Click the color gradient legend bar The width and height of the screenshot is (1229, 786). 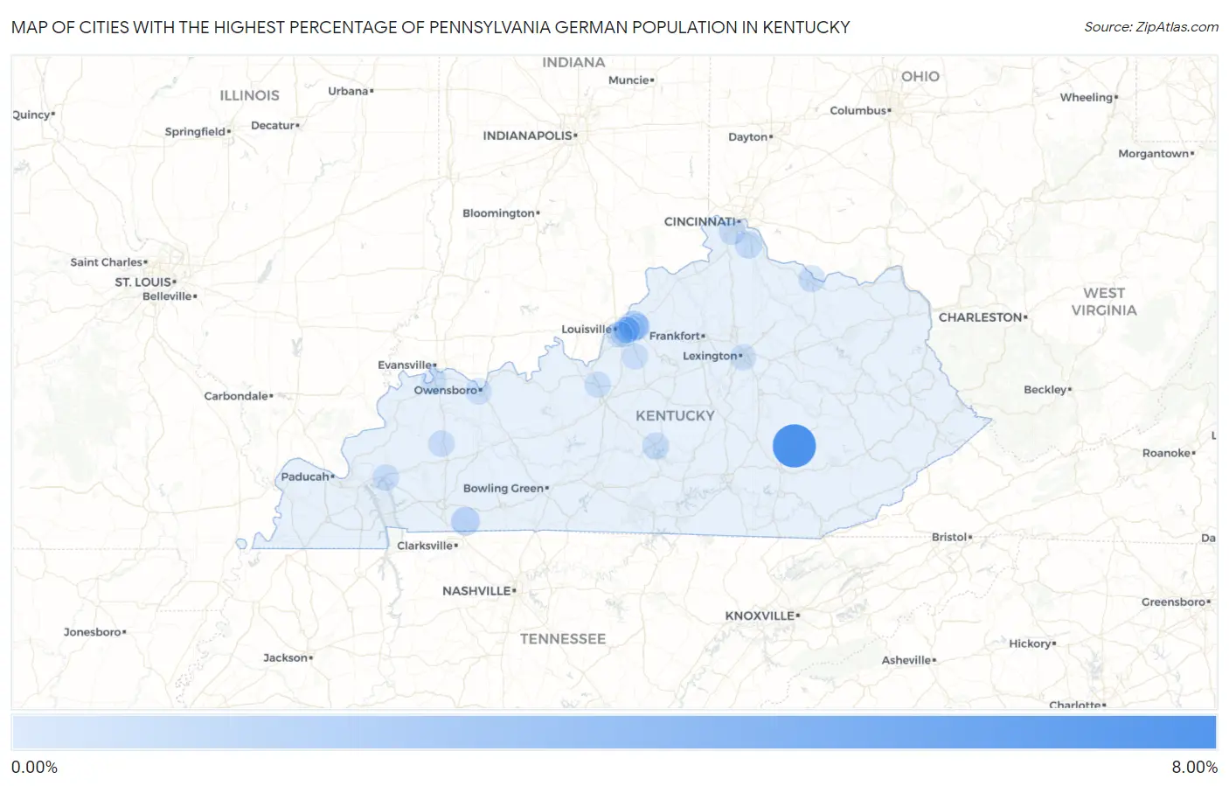pyautogui.click(x=614, y=733)
